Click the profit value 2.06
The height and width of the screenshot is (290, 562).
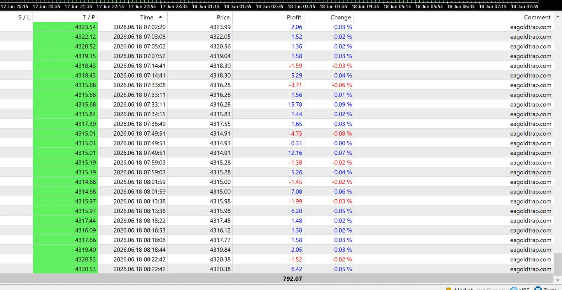pos(296,27)
